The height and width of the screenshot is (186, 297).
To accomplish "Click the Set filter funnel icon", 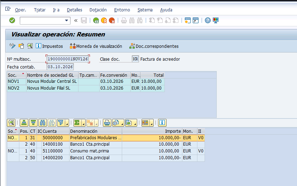I will click(61, 123).
